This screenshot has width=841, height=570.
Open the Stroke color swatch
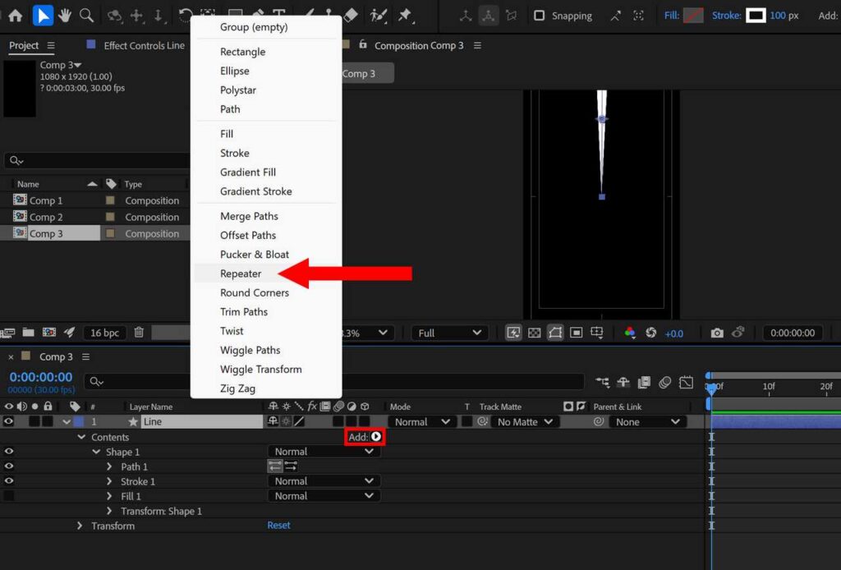[x=756, y=16]
